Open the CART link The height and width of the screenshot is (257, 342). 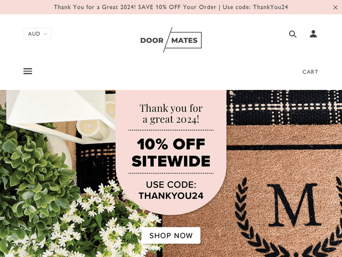(310, 72)
